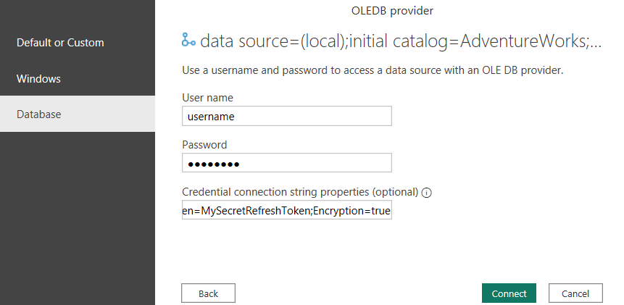The width and height of the screenshot is (624, 305).
Task: Click the Password label above the field
Action: 204,145
